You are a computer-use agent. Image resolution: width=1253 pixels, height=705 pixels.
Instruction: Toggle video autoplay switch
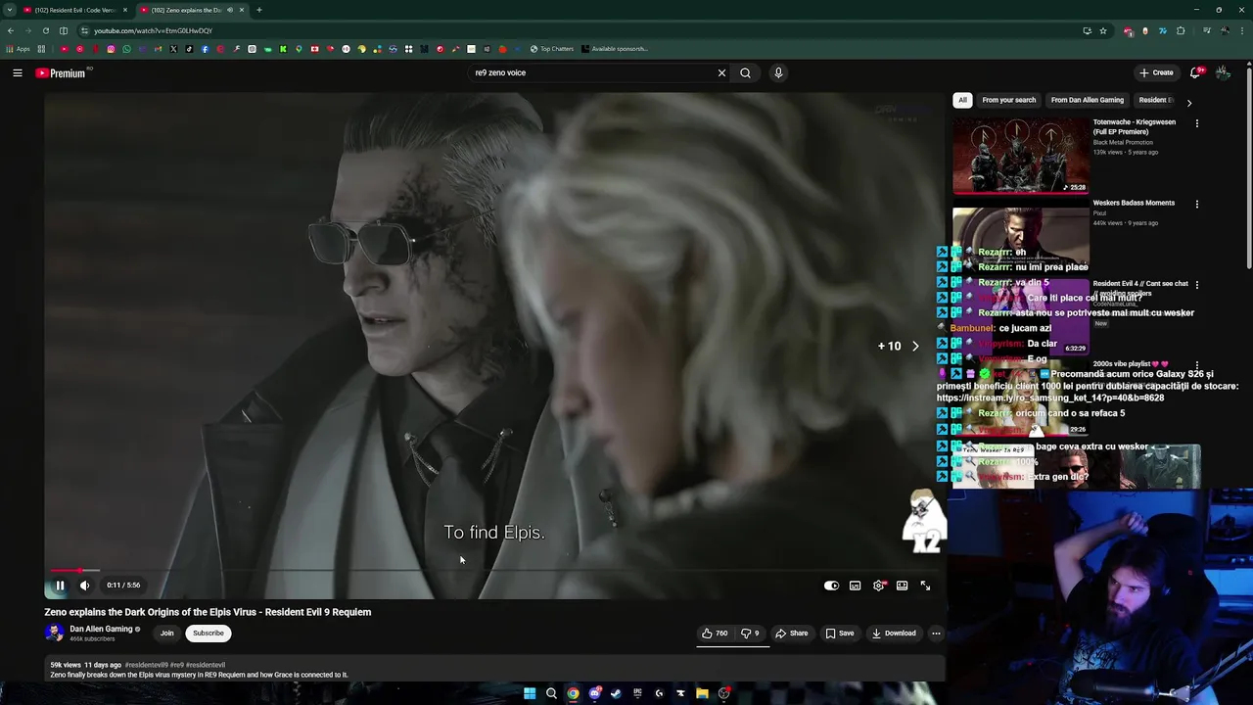click(x=831, y=586)
